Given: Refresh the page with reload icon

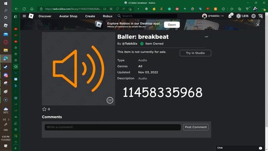Looking at the screenshot, I should coord(24,9).
